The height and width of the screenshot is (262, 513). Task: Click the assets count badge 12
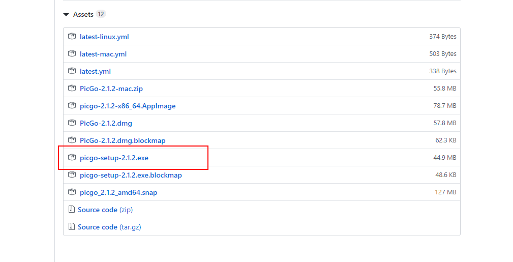coord(101,14)
